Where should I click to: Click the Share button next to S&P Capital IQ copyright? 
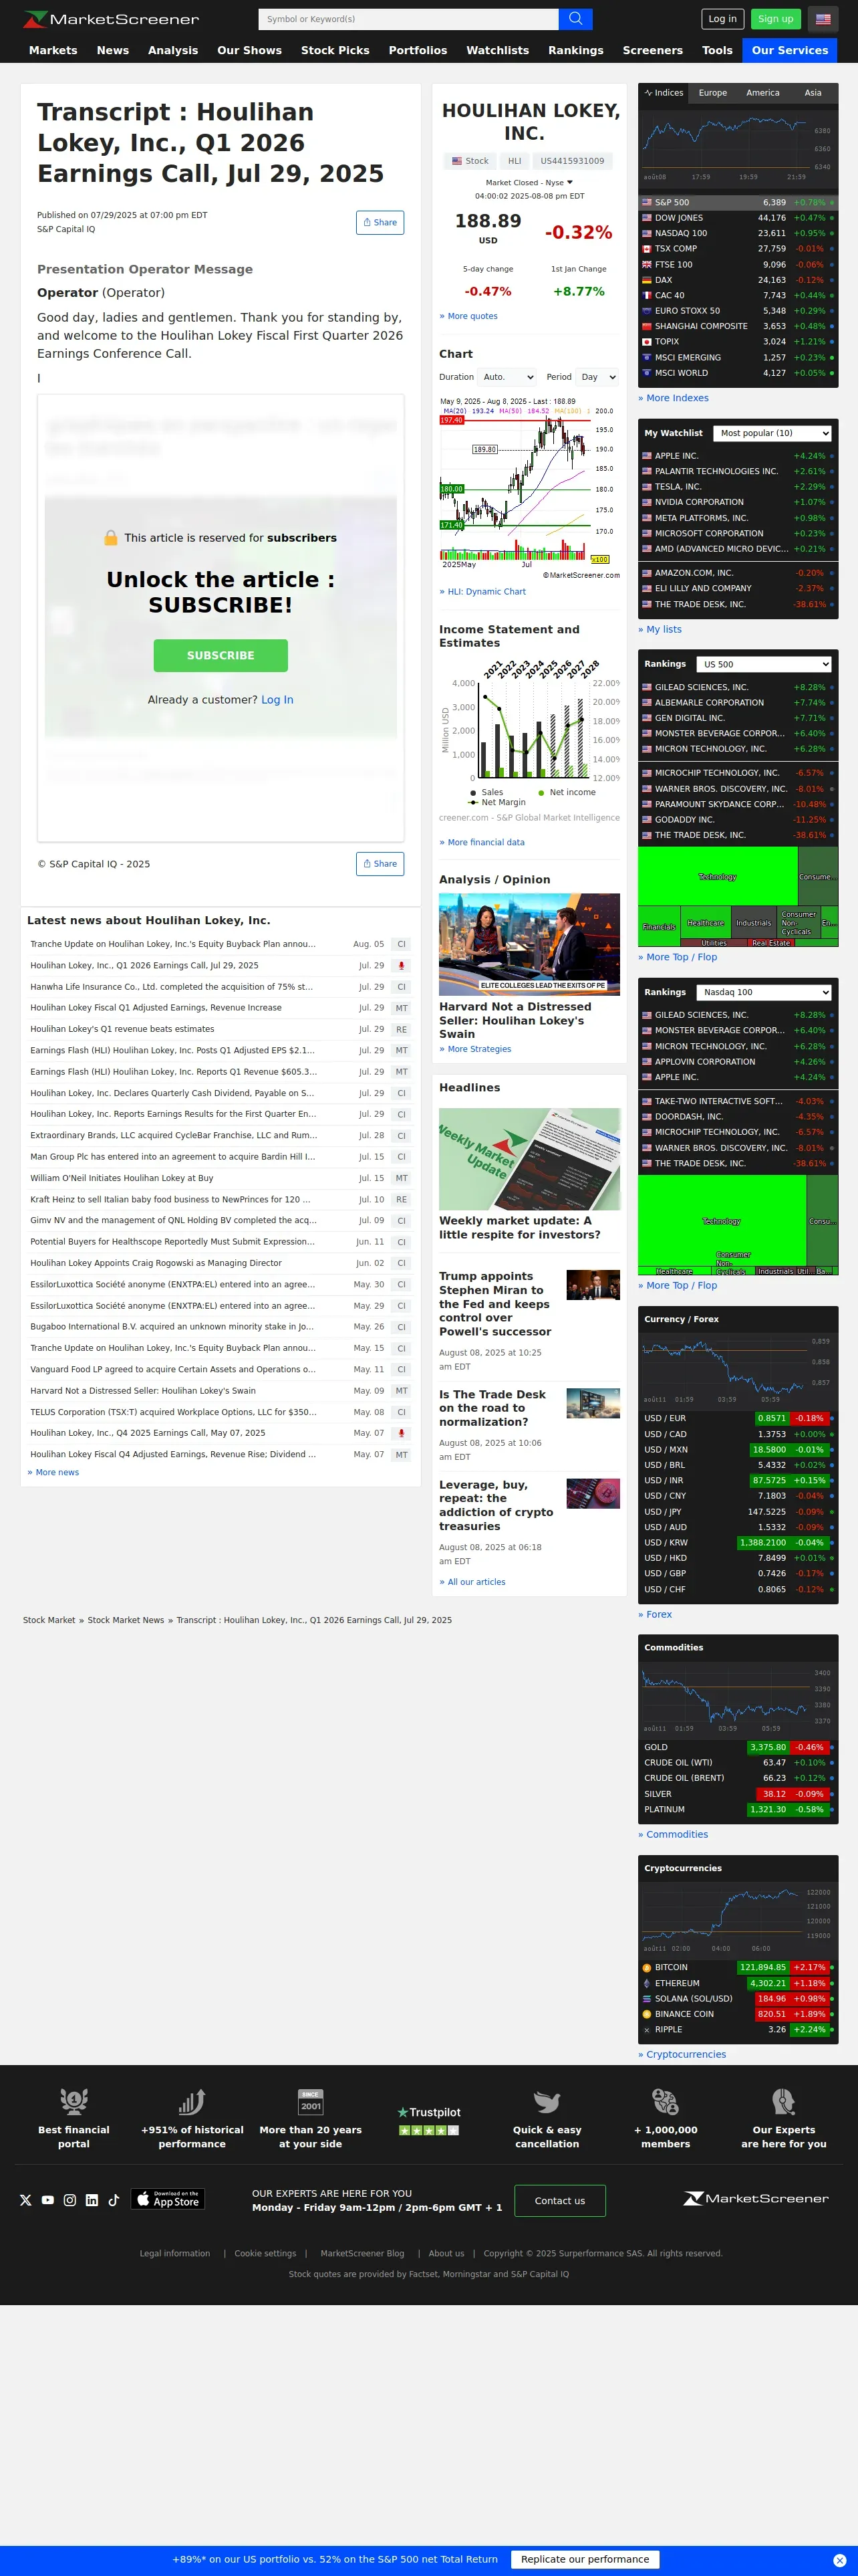click(x=380, y=863)
